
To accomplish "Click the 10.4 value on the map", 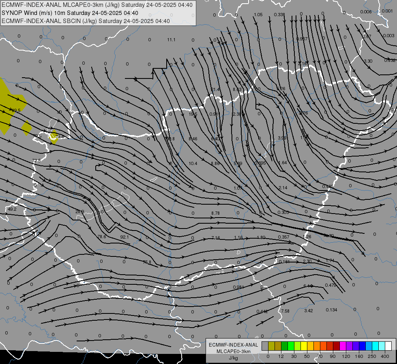I will coord(193,163).
